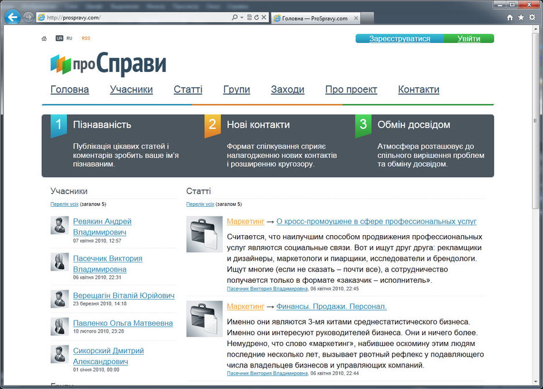Screen dimensions: 543x389
Task: Switch language to RU
Action: pyautogui.click(x=69, y=38)
